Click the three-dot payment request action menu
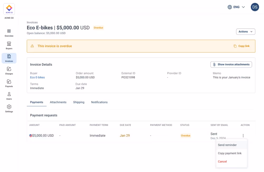Viewport: 264px width, 172px height. point(243,136)
